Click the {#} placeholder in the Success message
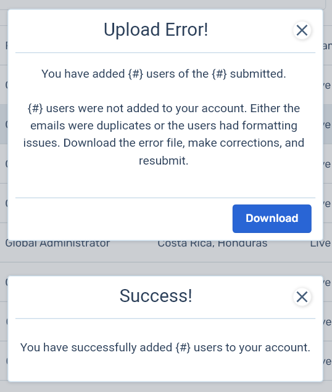The width and height of the screenshot is (332, 392). pos(183,348)
